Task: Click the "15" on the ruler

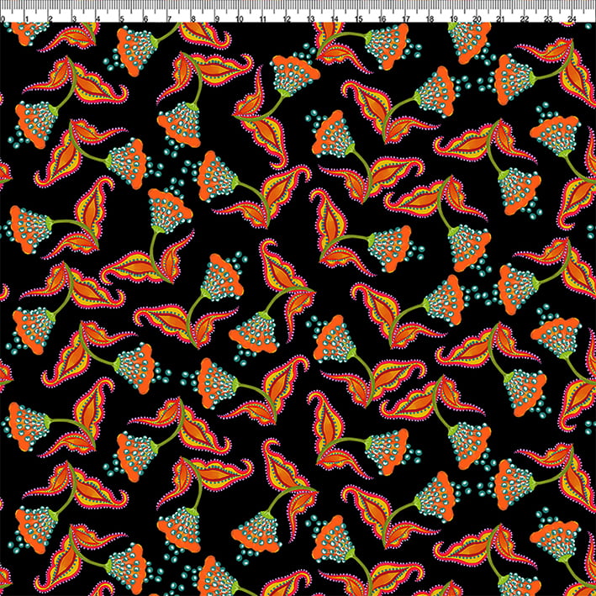Action: [x=358, y=19]
